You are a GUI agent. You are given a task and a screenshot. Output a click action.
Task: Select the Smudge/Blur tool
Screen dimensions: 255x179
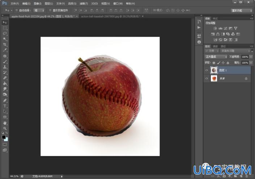point(5,89)
